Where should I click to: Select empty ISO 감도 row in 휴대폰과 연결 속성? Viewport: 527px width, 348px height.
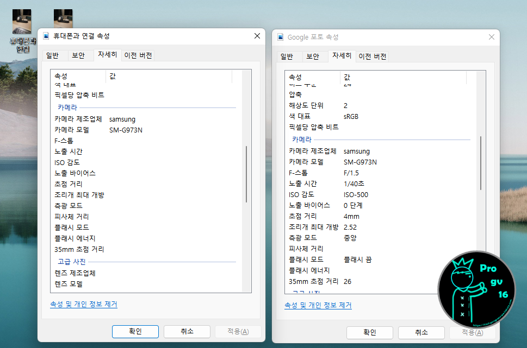tap(145, 162)
